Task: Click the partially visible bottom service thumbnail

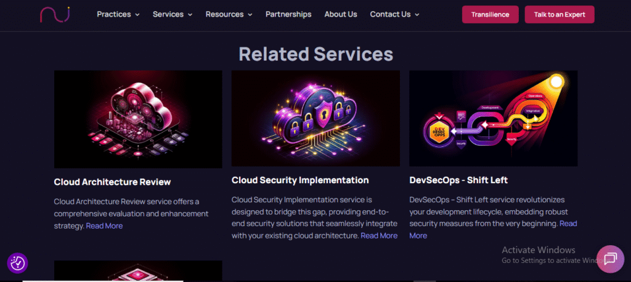Action: click(138, 270)
